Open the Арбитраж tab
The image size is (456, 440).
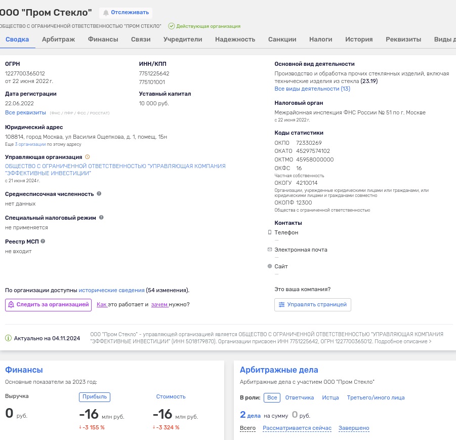(58, 39)
